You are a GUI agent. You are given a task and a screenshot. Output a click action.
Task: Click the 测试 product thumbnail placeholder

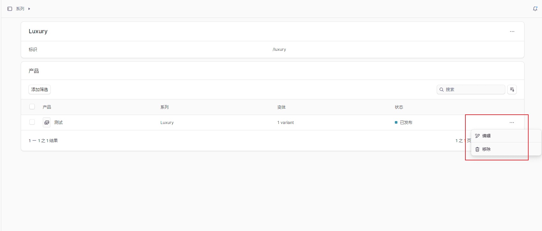coord(47,122)
